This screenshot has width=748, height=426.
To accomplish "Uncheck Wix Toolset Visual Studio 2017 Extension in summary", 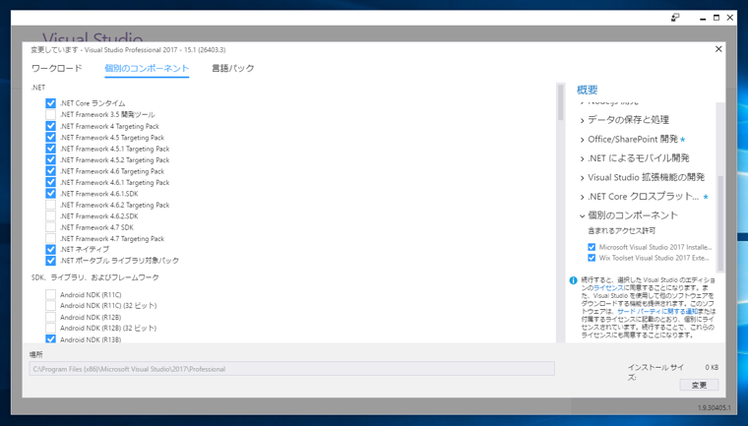I will [592, 258].
